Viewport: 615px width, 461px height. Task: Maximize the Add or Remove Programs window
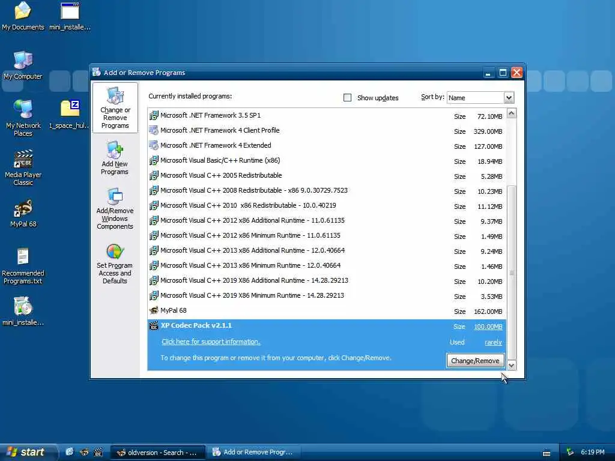[503, 73]
